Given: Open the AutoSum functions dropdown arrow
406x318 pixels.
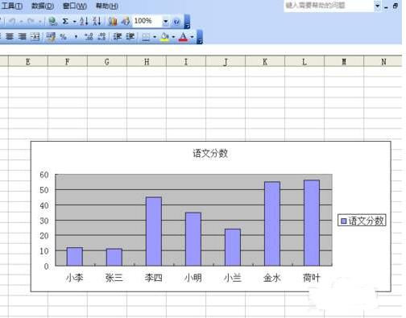Looking at the screenshot, I should pyautogui.click(x=74, y=22).
